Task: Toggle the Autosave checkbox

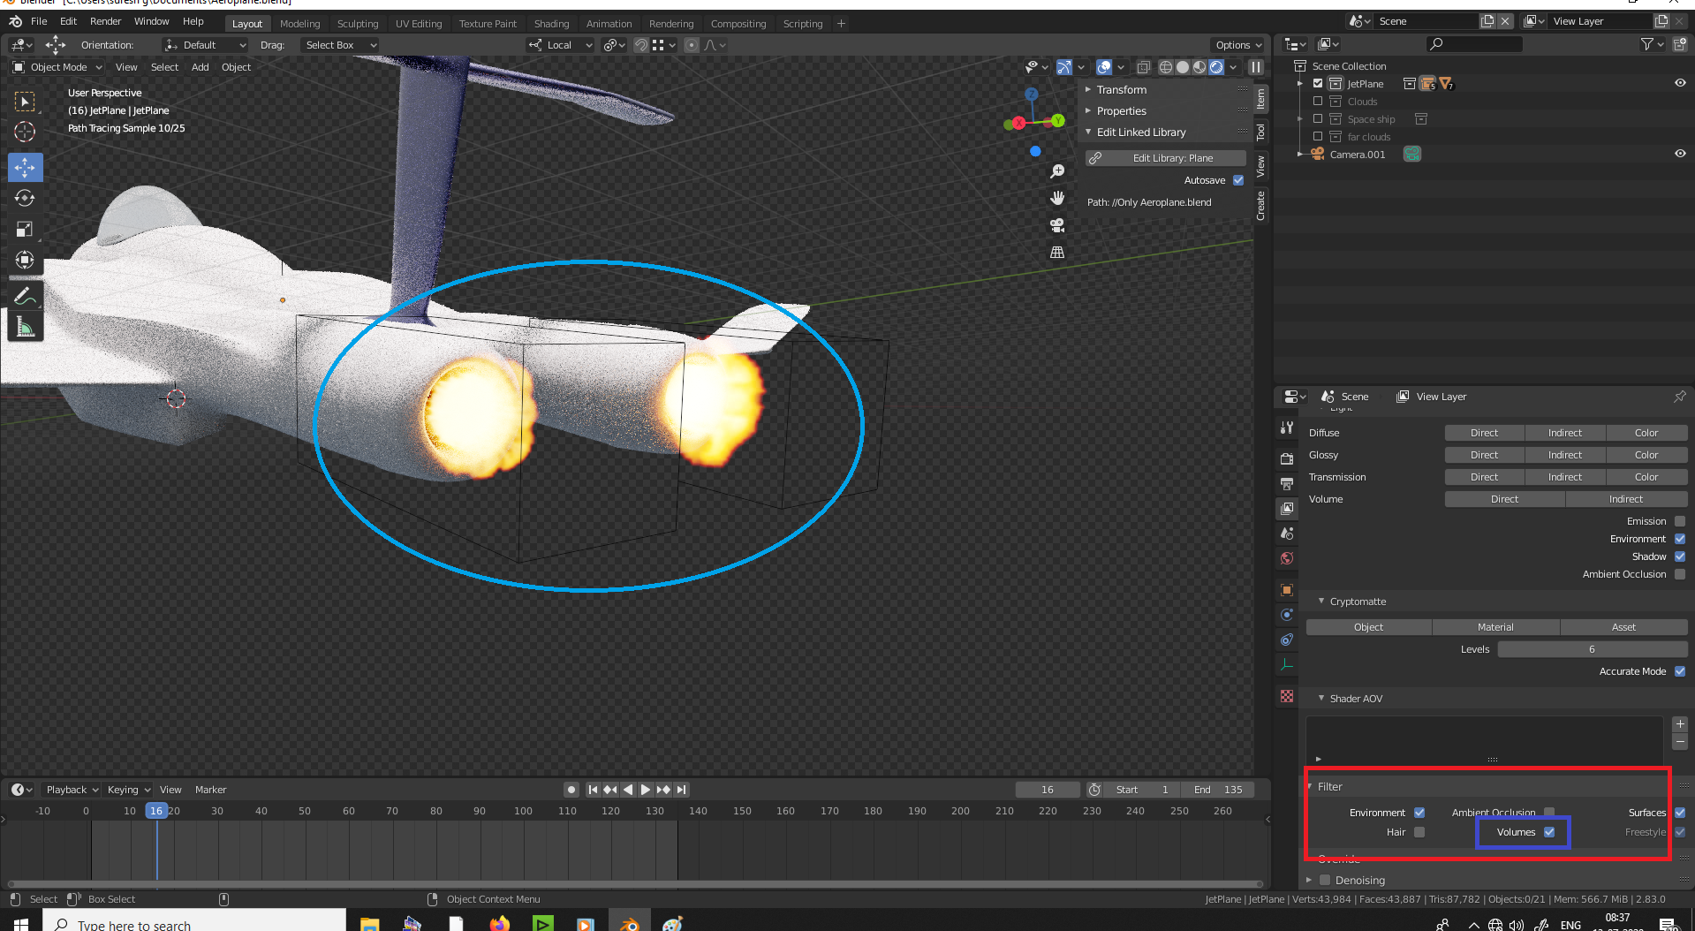Action: [1238, 180]
